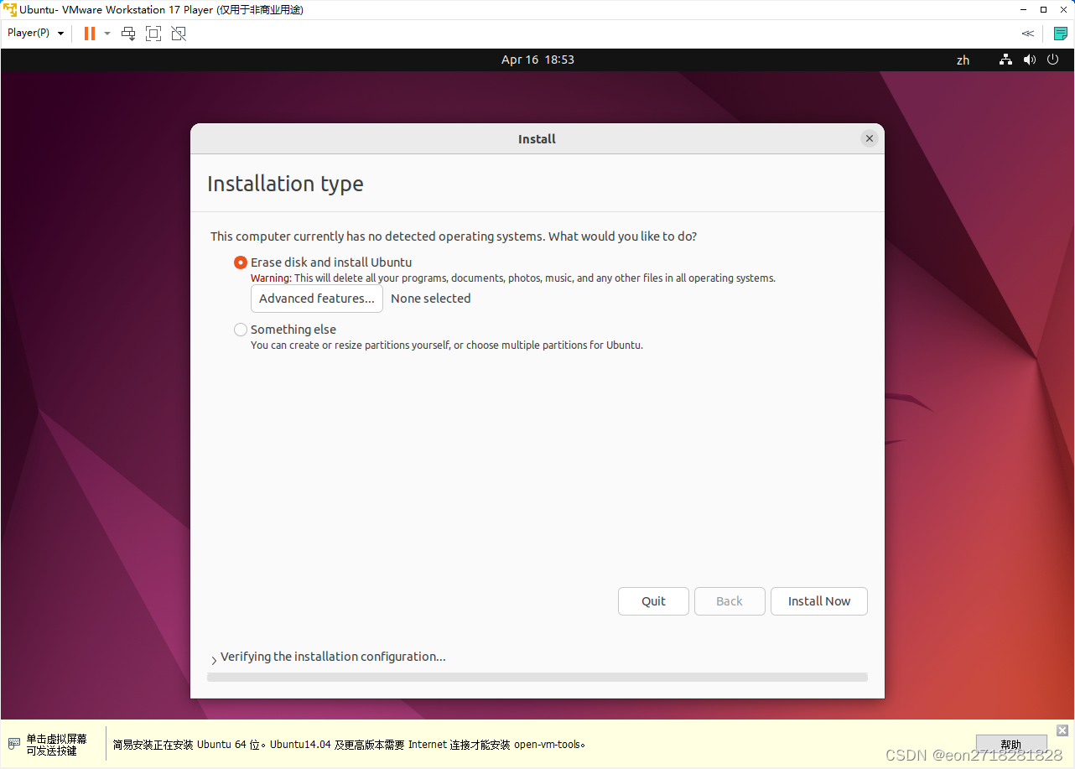
Task: Click the None selected text
Action: click(431, 299)
